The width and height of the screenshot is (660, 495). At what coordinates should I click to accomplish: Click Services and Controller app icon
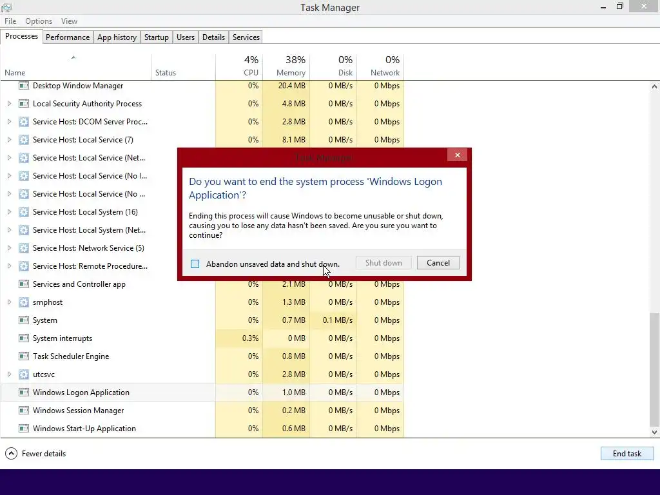point(24,284)
